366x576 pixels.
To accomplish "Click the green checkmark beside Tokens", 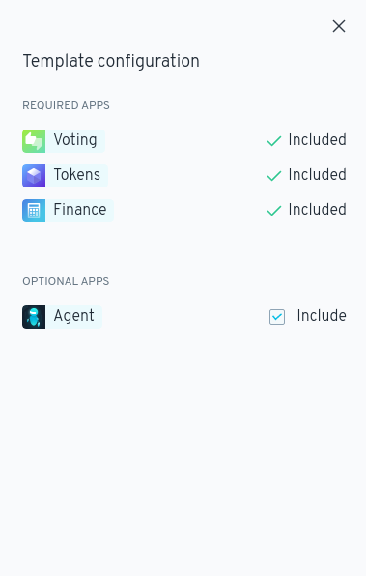I will pyautogui.click(x=274, y=176).
